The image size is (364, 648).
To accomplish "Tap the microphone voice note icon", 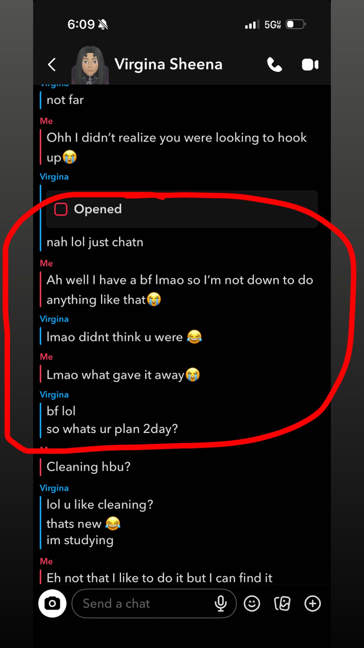I will click(220, 603).
